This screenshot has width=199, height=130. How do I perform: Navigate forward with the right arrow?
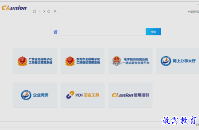(44, 11)
